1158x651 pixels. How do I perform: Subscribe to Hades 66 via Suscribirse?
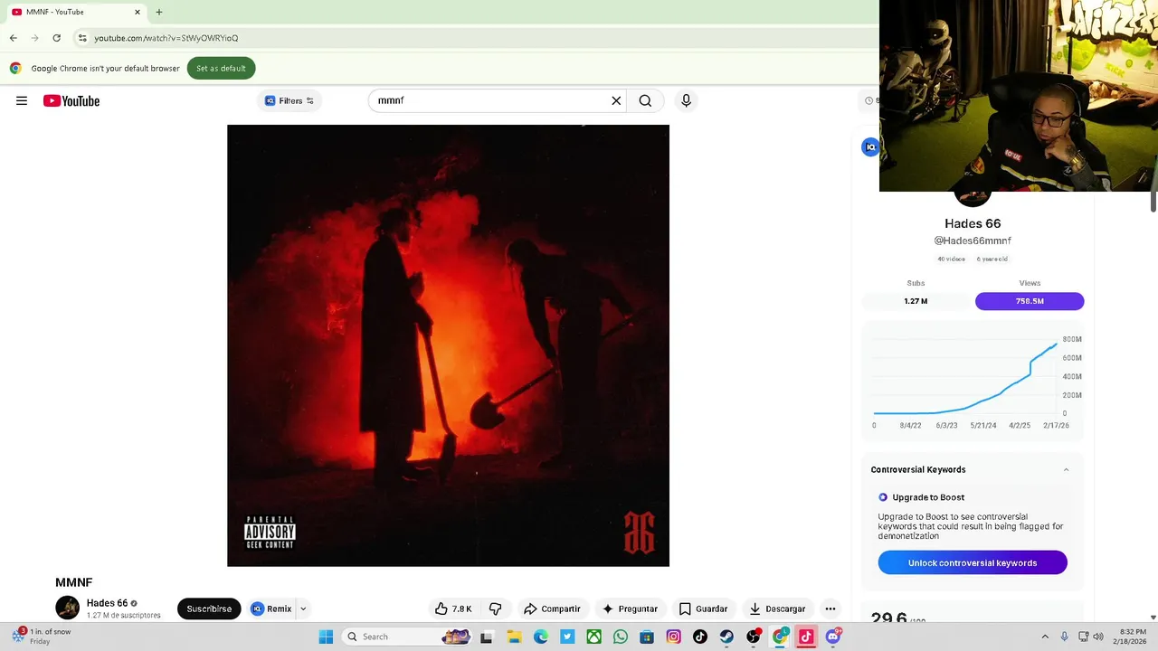[x=209, y=609]
